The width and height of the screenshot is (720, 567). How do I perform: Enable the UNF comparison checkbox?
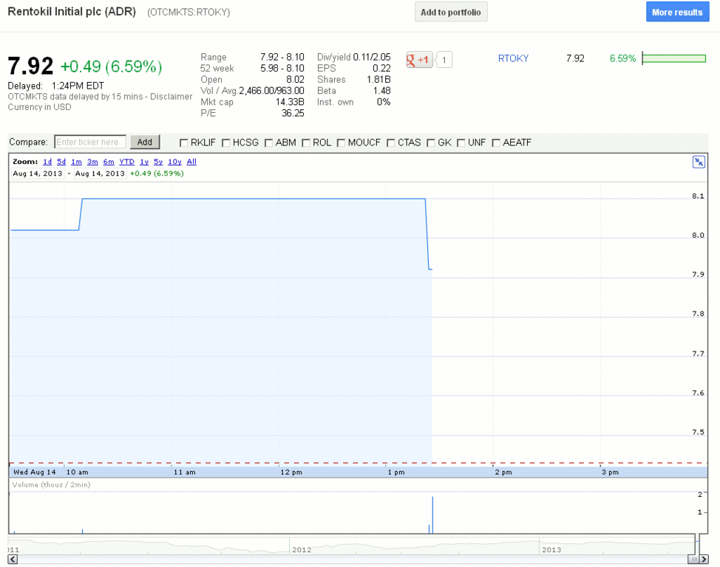461,143
